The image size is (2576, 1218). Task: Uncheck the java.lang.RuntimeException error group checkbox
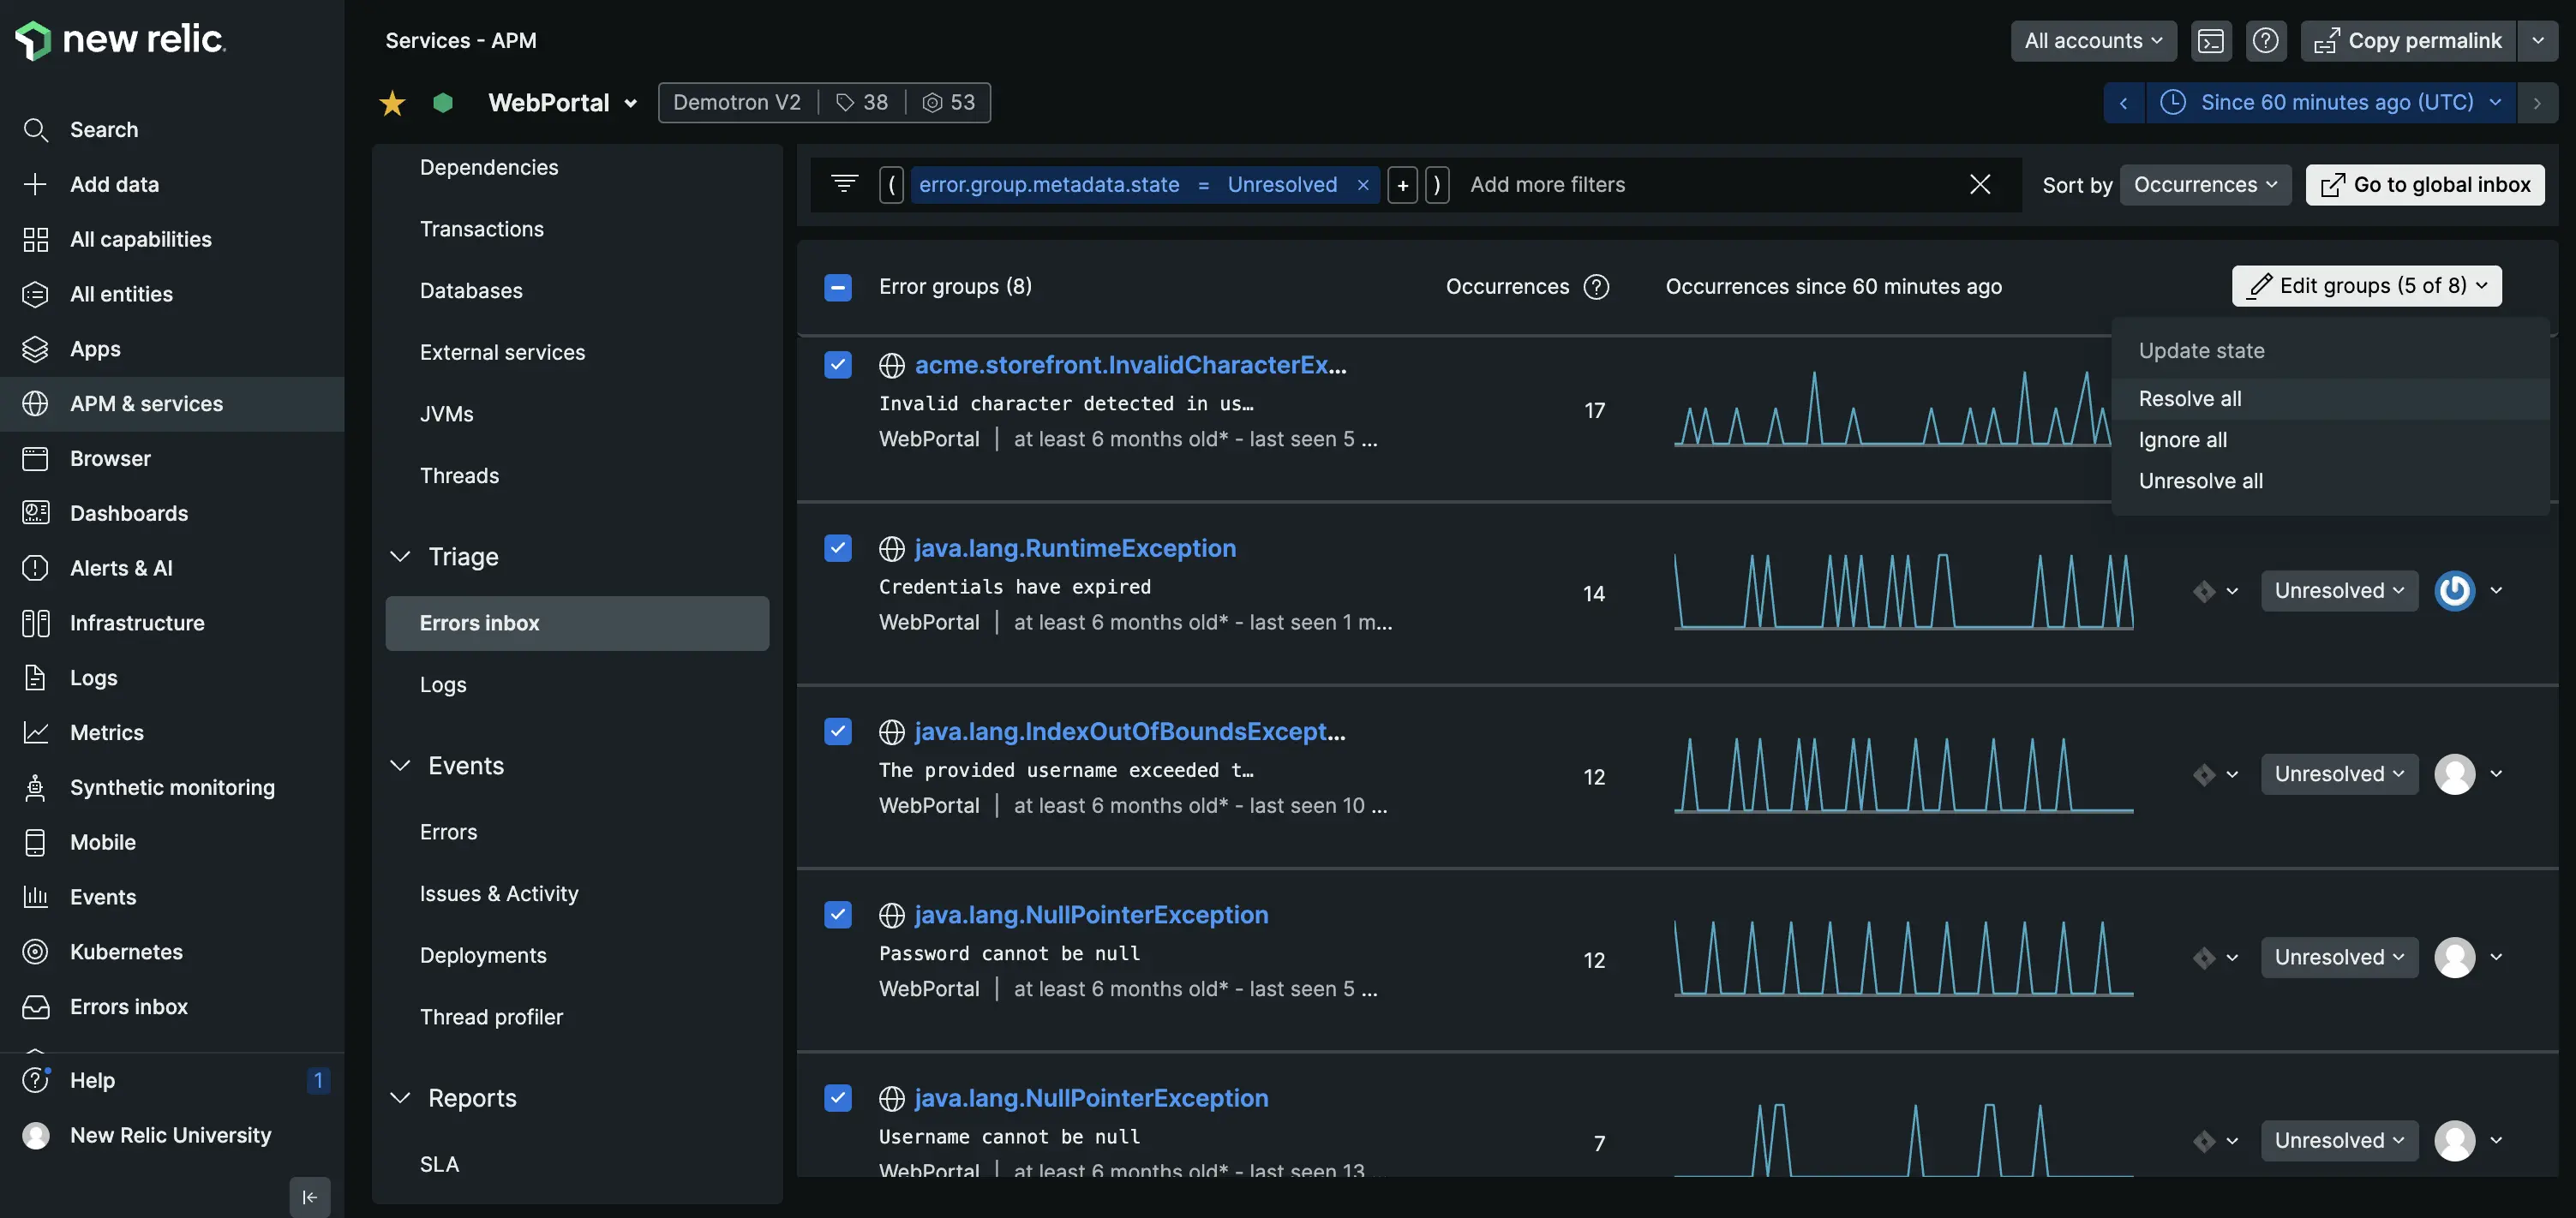[x=838, y=548]
